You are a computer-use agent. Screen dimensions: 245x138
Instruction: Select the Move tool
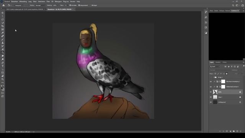[3, 13]
